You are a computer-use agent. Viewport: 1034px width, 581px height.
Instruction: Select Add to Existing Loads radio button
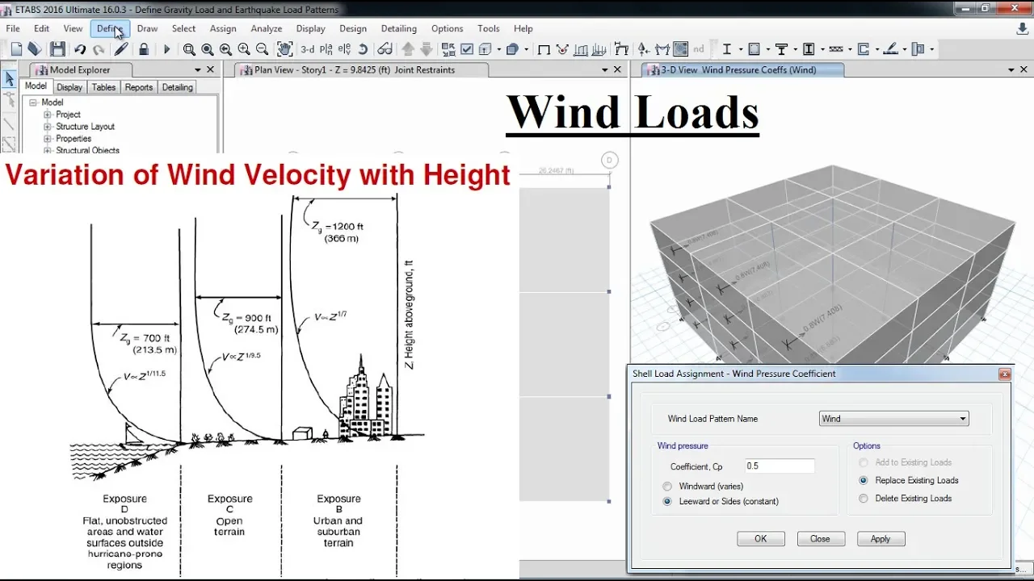coord(864,462)
